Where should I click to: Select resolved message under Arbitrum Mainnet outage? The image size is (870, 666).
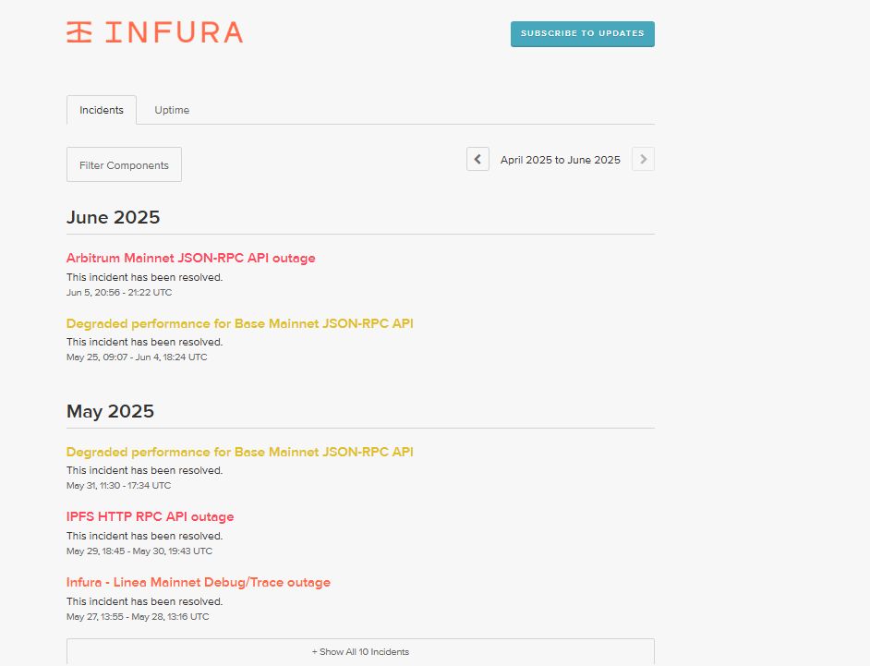coord(145,277)
